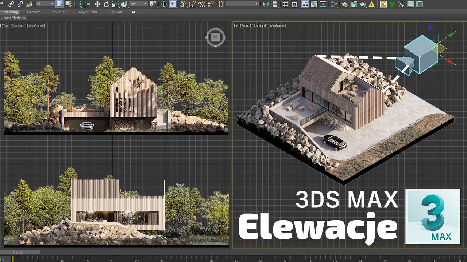Pick Rectangular Selection Region tool
The width and height of the screenshot is (467, 262).
tap(78, 4)
